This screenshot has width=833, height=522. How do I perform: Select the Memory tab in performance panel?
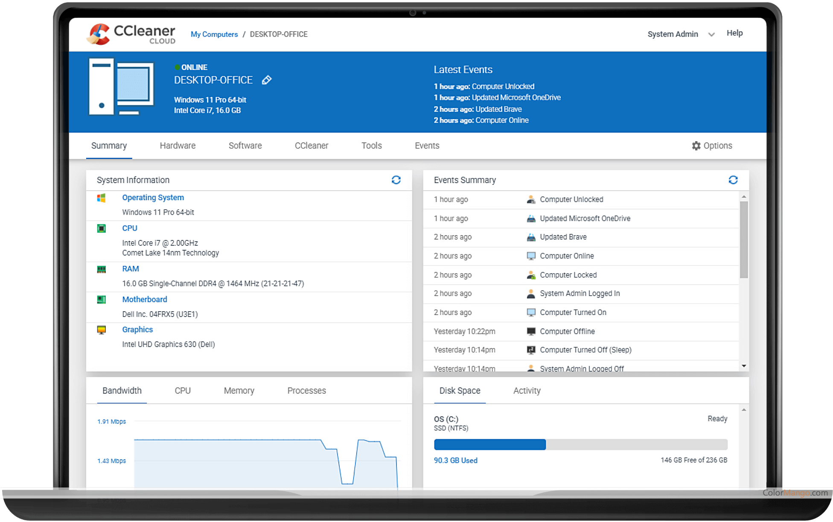click(239, 391)
